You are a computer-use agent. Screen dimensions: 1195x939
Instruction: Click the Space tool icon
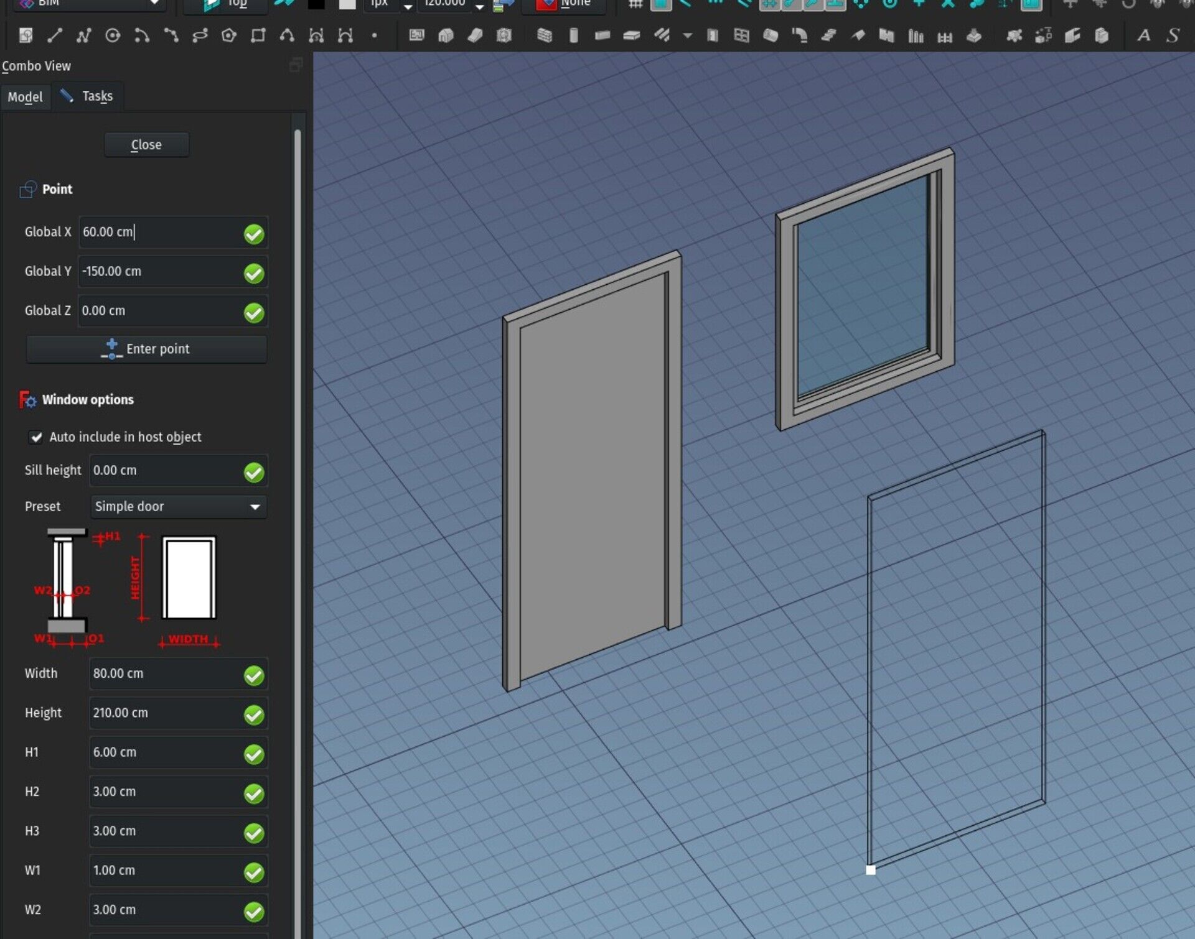504,35
